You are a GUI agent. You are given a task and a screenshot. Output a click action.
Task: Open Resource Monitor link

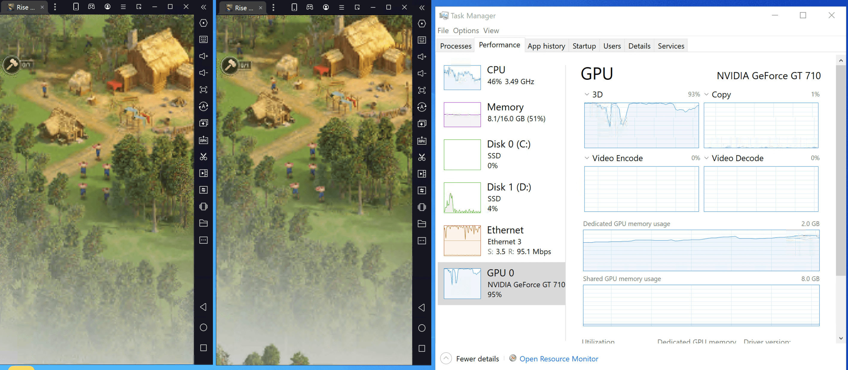[558, 359]
